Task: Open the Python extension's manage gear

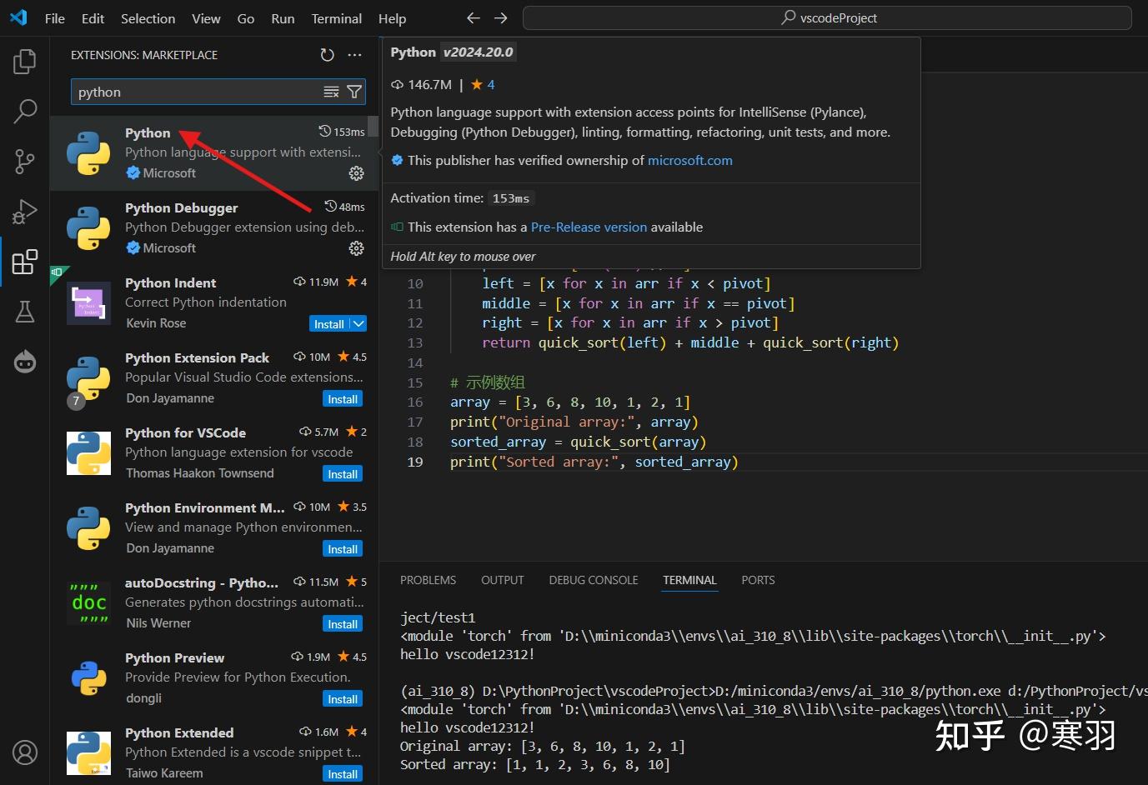Action: tap(356, 173)
